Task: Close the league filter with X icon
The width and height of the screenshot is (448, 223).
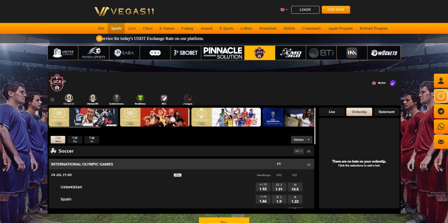Action: (x=52, y=99)
